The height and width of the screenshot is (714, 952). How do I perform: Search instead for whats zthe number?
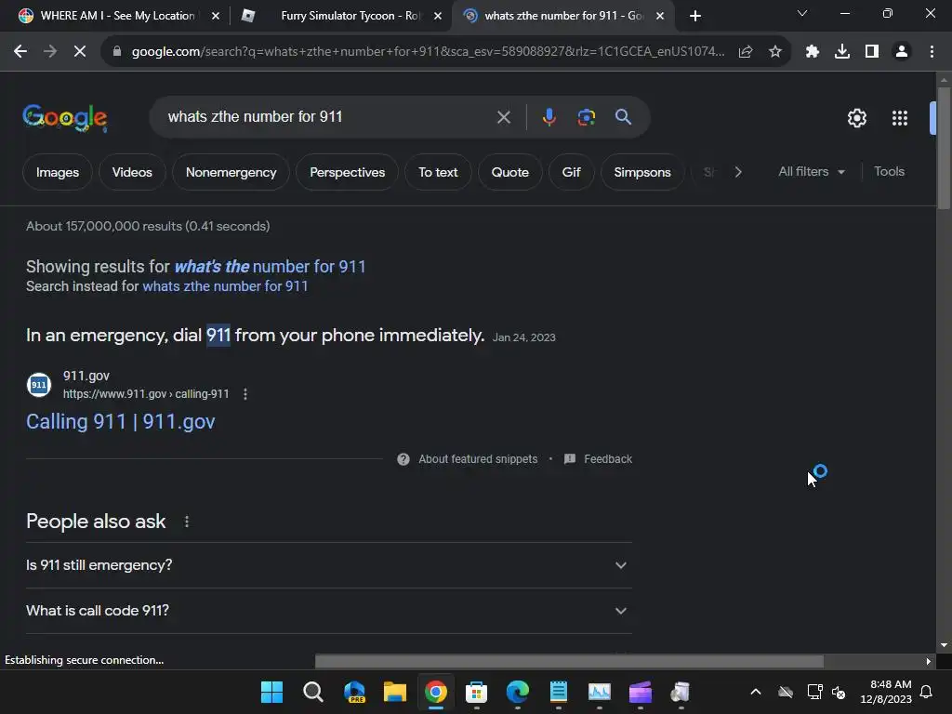pyautogui.click(x=225, y=286)
